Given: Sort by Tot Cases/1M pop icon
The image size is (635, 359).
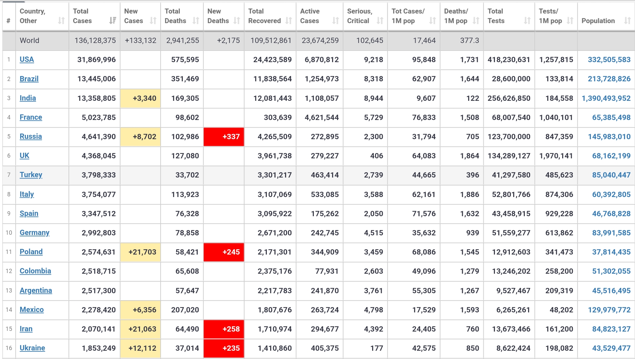Looking at the screenshot, I should point(433,21).
